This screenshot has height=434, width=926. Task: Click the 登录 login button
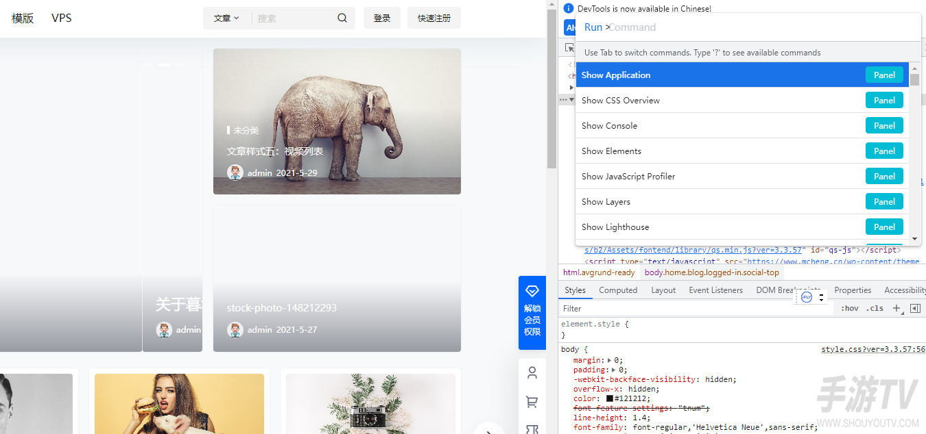[382, 18]
